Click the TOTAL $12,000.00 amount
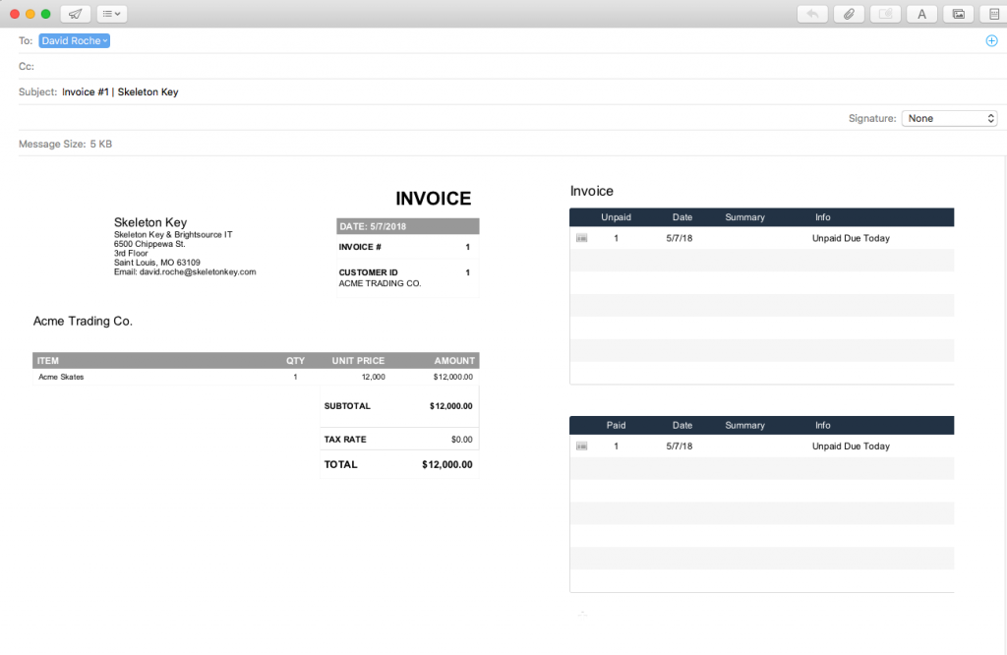Viewport: 1007px width, 655px height. tap(447, 464)
